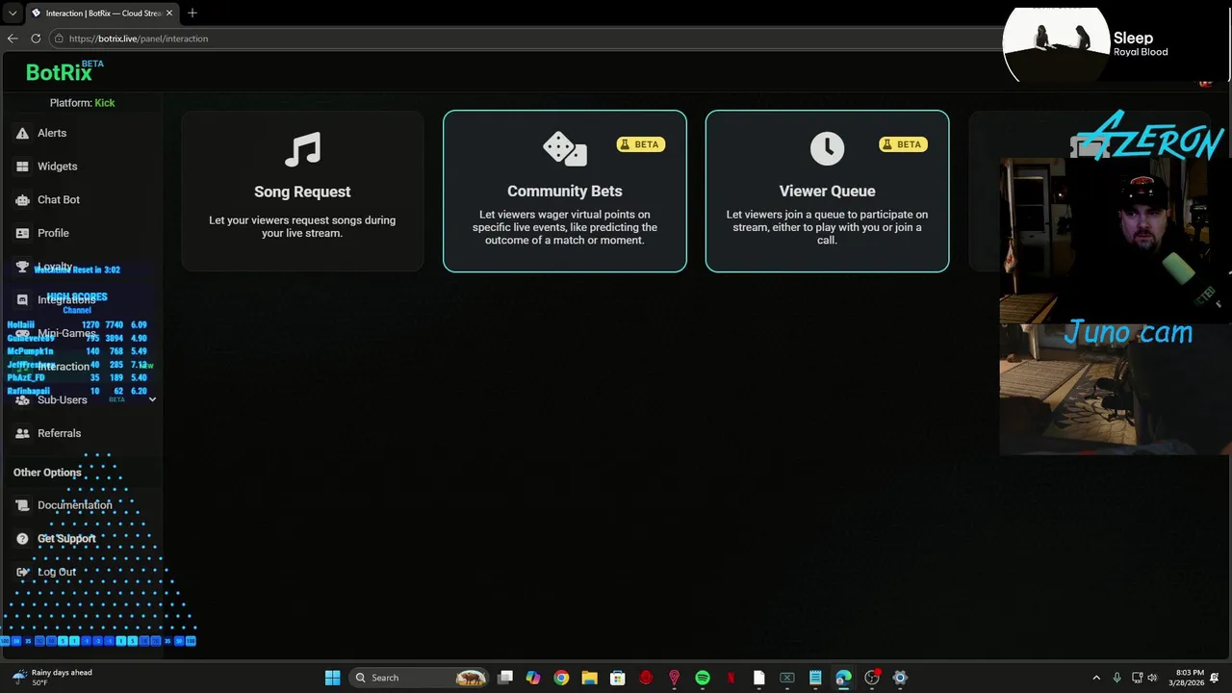The width and height of the screenshot is (1232, 693).
Task: Click the Loyalty trophy icon
Action: coord(22,267)
